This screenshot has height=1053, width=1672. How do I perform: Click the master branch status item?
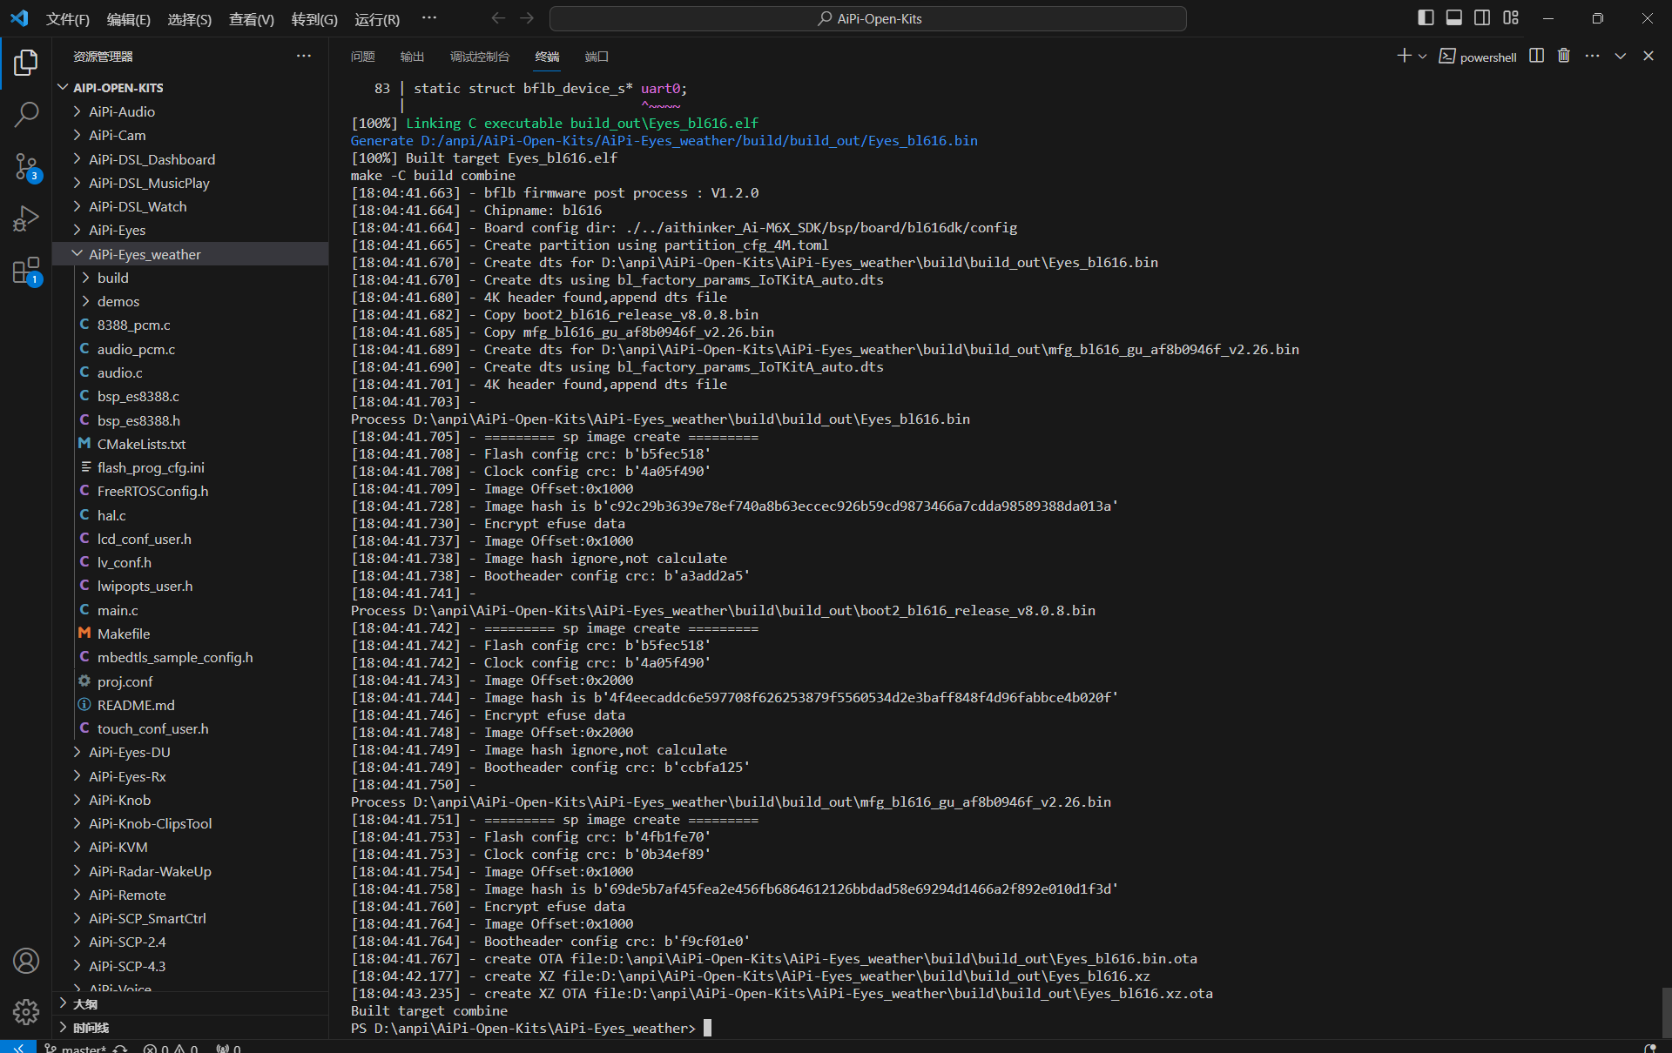(74, 1048)
